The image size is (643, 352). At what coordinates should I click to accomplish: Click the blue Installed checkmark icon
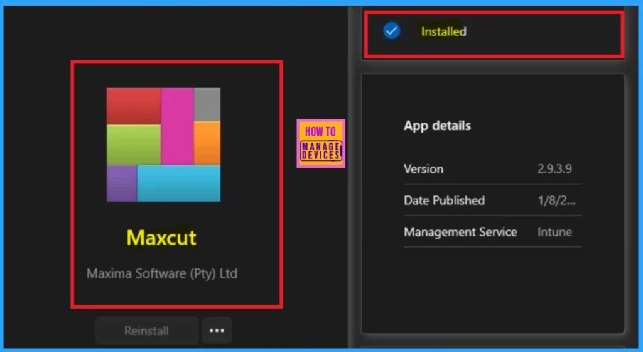392,31
